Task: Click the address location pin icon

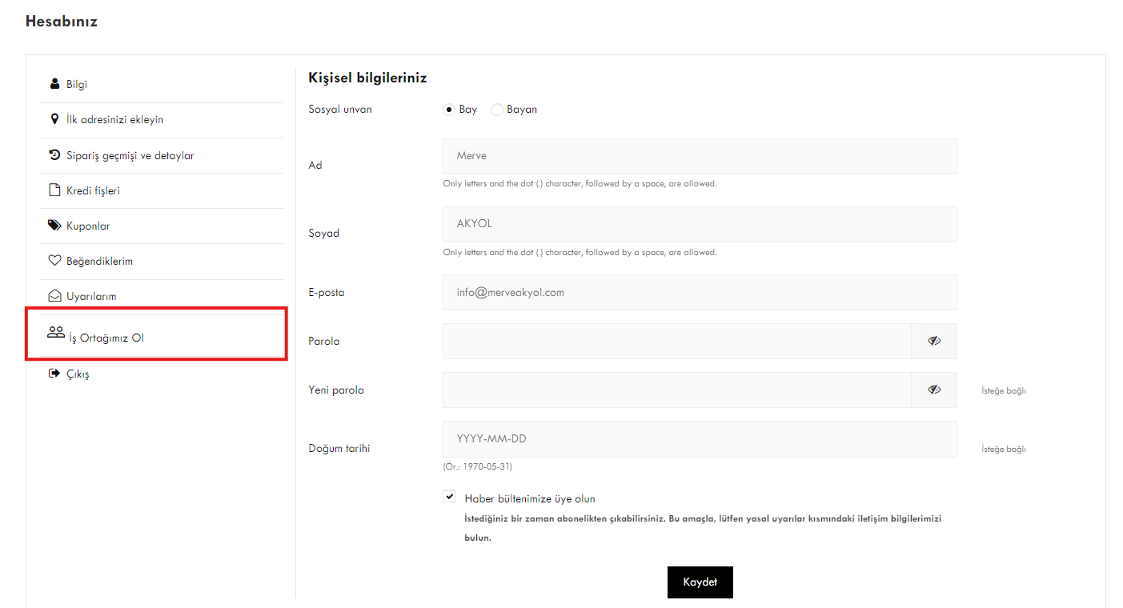Action: click(54, 119)
